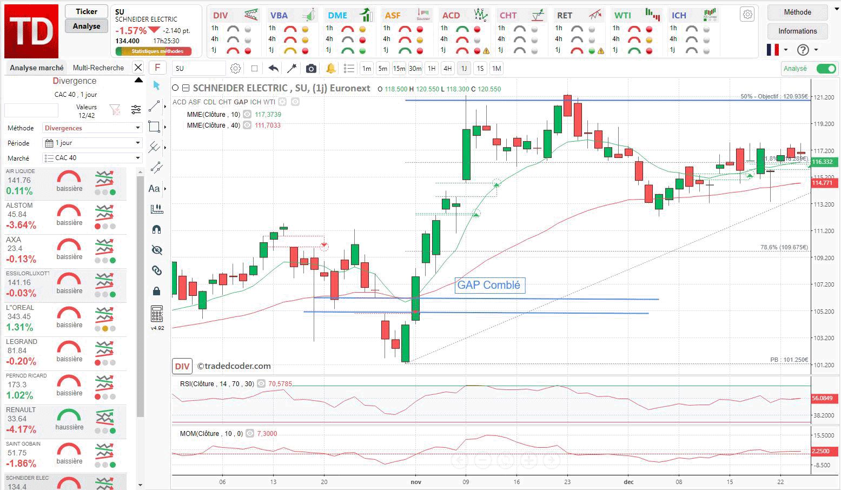
Task: Toggle visibility of MME 40 indicator
Action: 247,125
